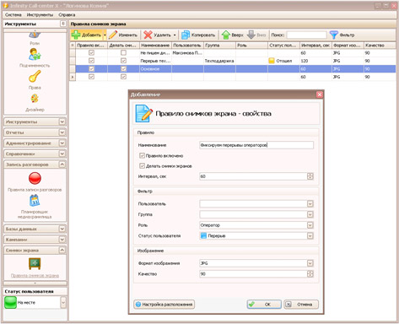Expand the Администрирование sidebar section

click(62, 143)
